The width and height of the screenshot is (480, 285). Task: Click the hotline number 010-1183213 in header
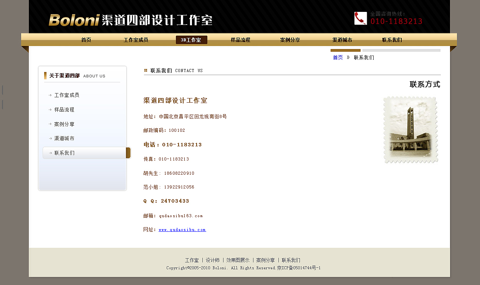coord(396,21)
